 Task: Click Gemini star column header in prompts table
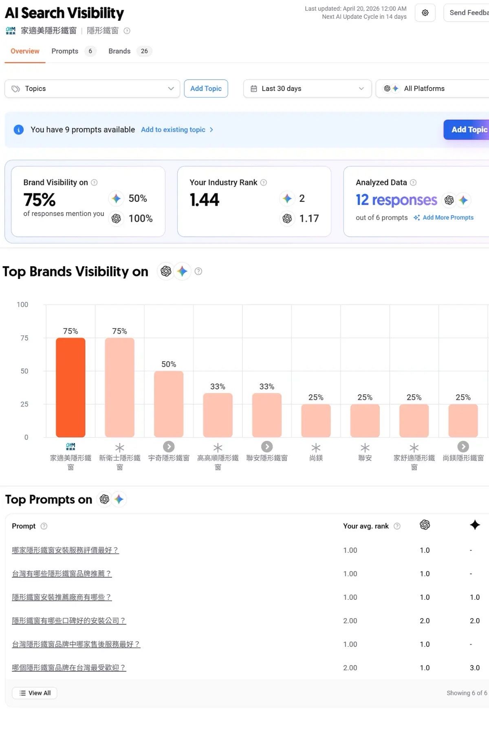point(475,525)
